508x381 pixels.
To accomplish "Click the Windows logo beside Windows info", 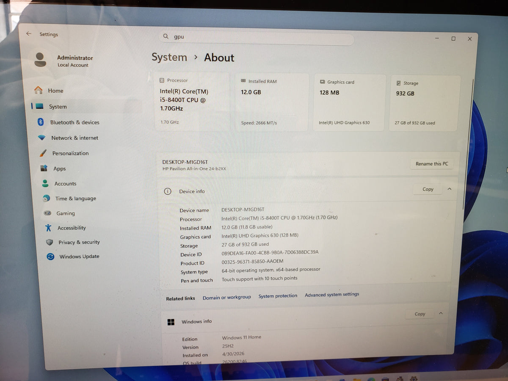I will [171, 322].
